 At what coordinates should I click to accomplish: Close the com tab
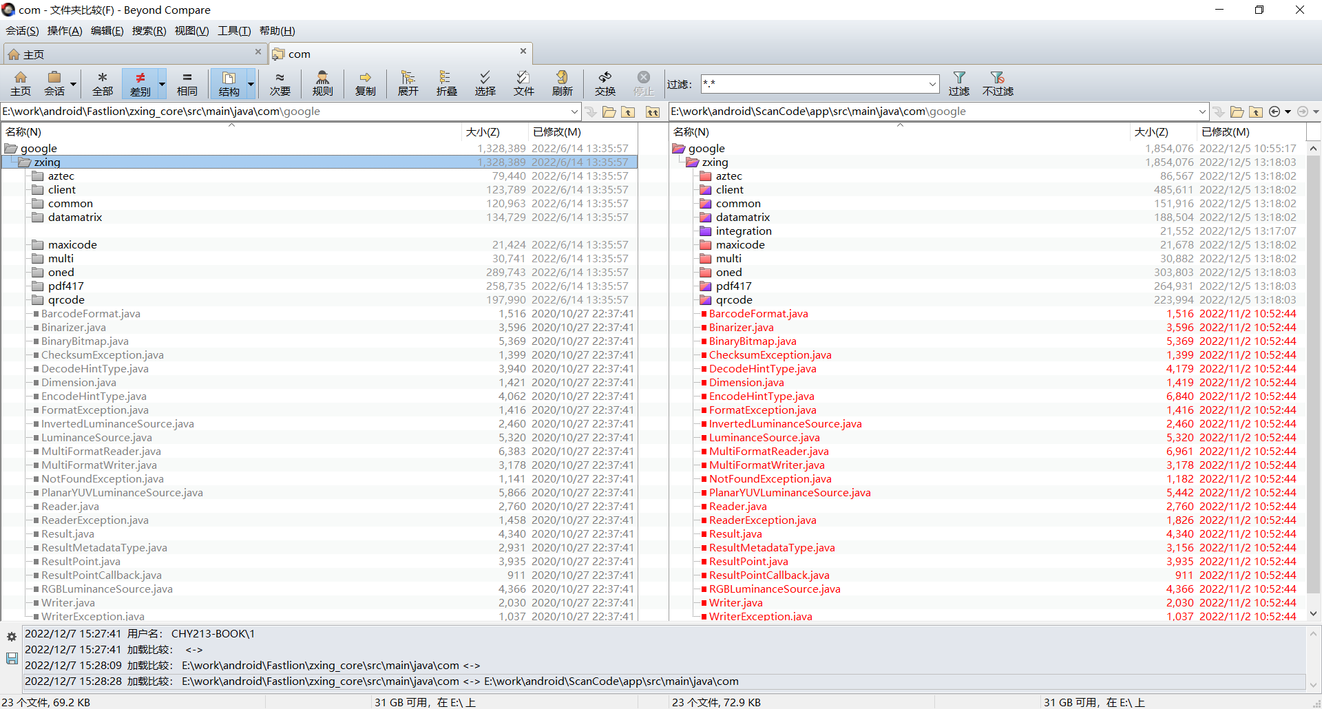tap(523, 51)
